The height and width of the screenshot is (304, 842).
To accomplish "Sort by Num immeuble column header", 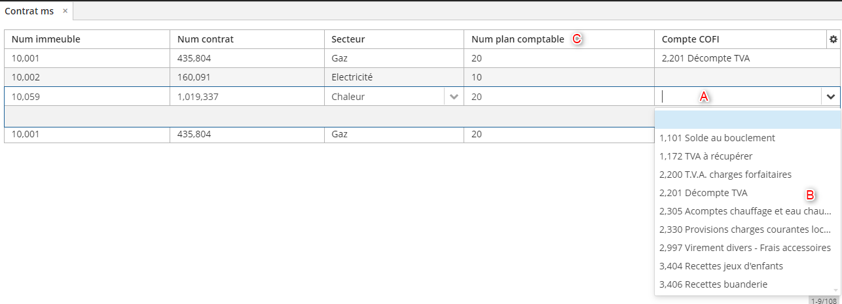I will (x=86, y=39).
